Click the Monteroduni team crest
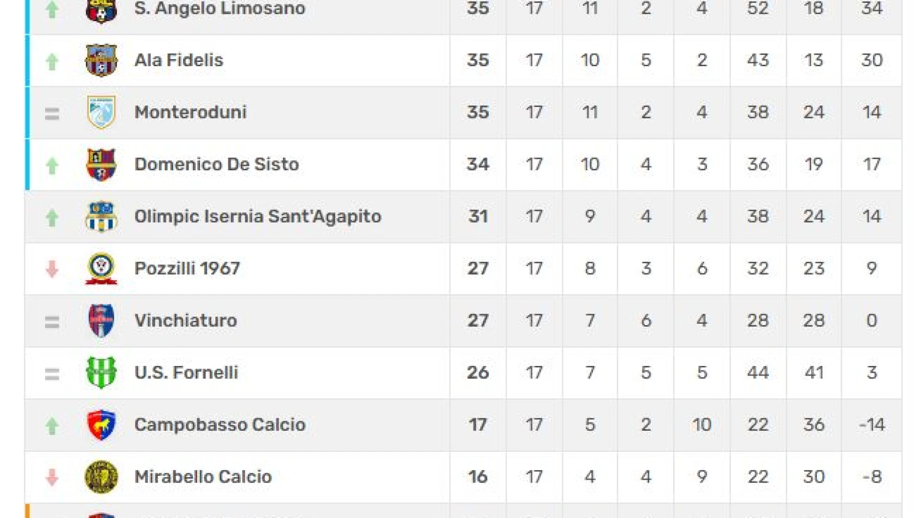 (x=101, y=113)
